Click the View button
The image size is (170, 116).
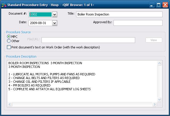(x=154, y=40)
